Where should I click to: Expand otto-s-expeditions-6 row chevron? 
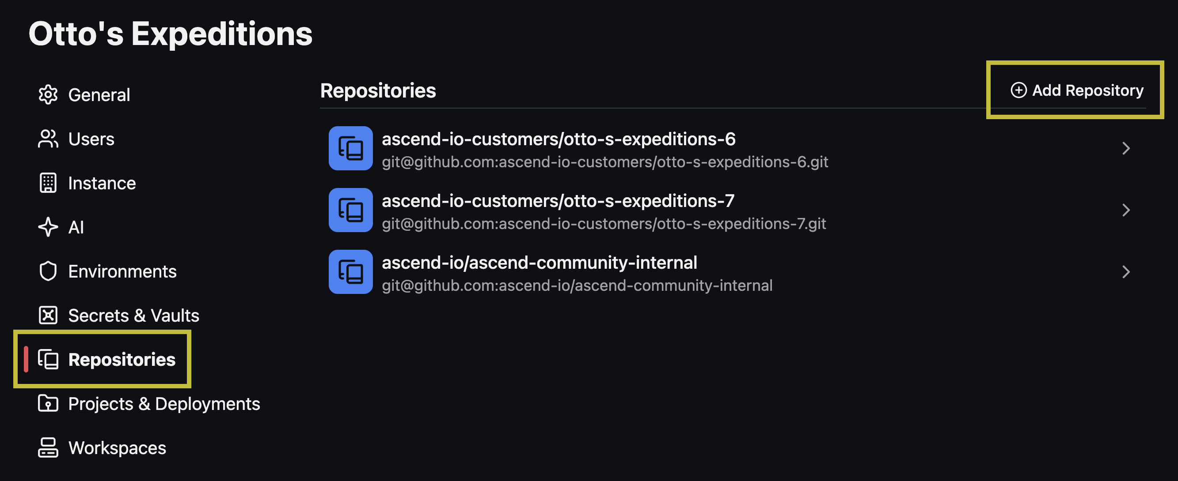coord(1126,148)
